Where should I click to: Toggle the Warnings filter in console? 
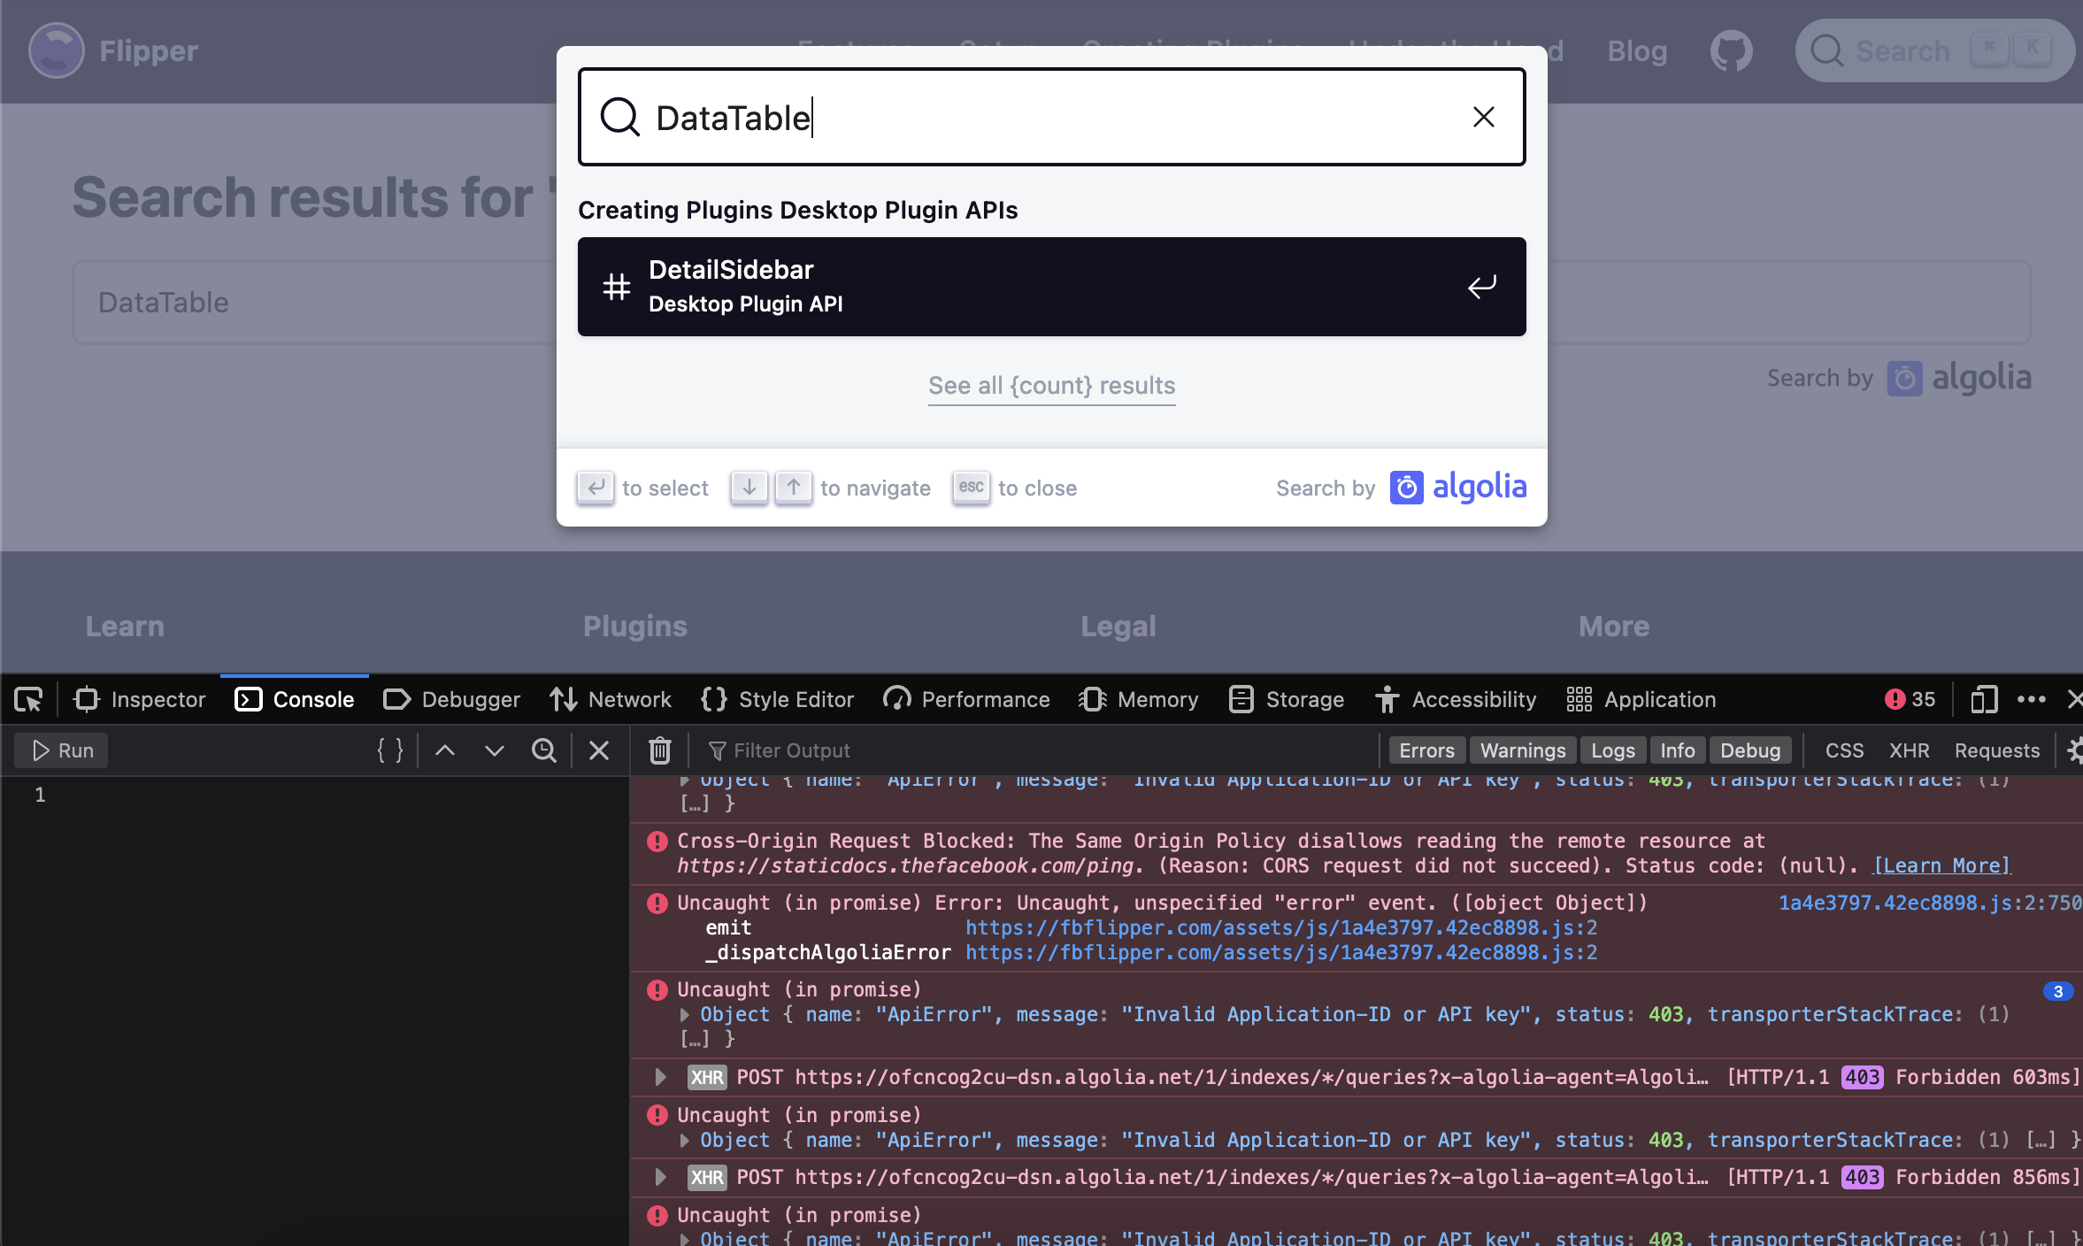tap(1523, 750)
